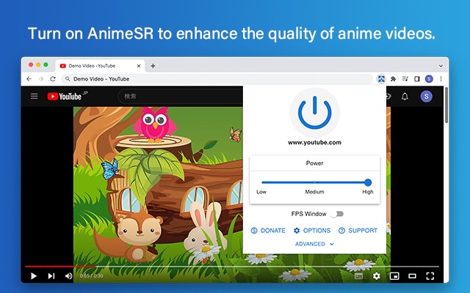Image resolution: width=470 pixels, height=293 pixels.
Task: Click the Low label on the power slider
Action: point(261,192)
